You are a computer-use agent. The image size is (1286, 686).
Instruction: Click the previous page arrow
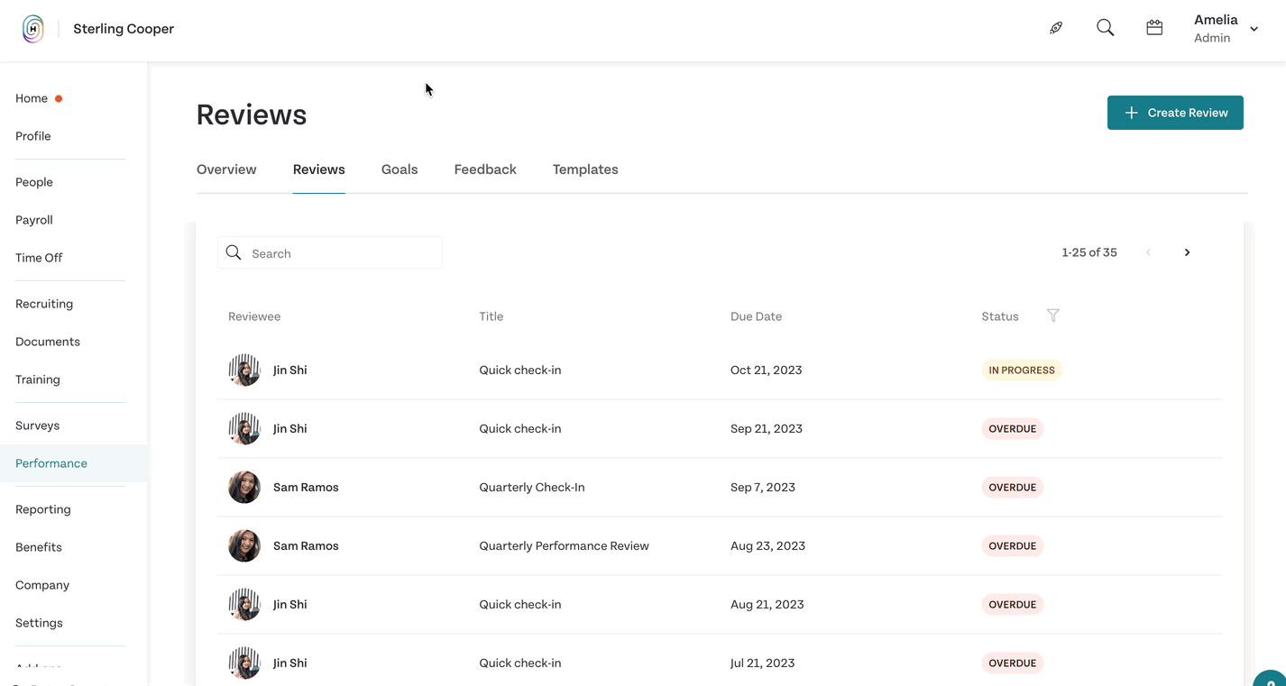click(x=1148, y=252)
